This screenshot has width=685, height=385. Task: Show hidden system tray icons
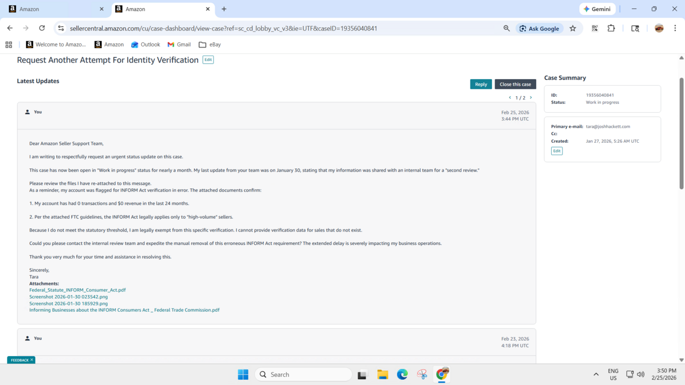(596, 374)
